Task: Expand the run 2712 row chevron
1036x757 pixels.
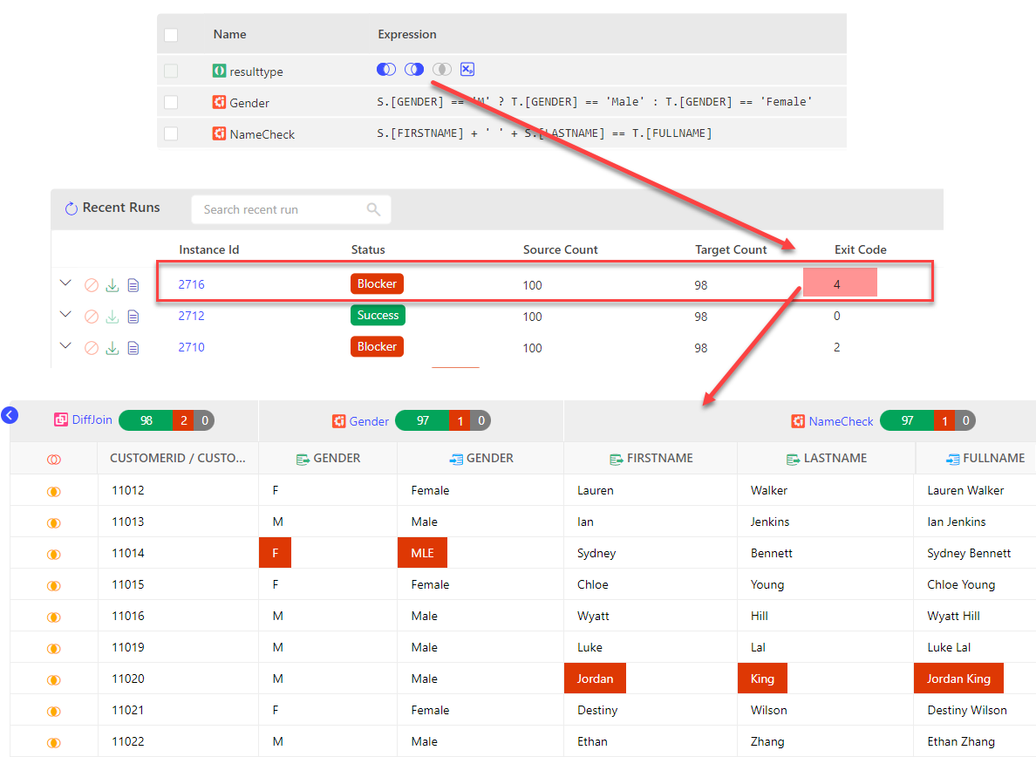Action: tap(65, 315)
